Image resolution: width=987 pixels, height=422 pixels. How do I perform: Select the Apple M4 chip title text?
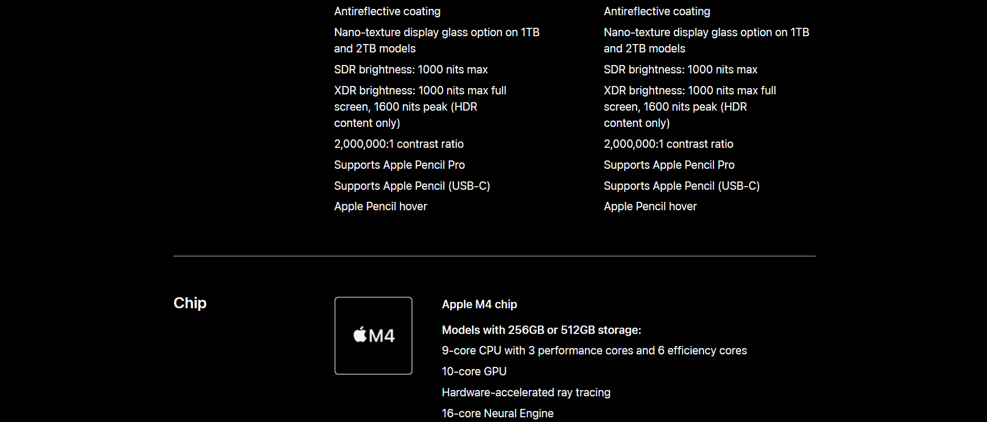coord(479,305)
